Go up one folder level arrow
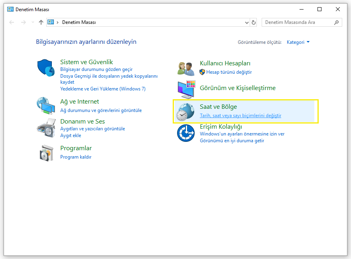 tap(41, 22)
